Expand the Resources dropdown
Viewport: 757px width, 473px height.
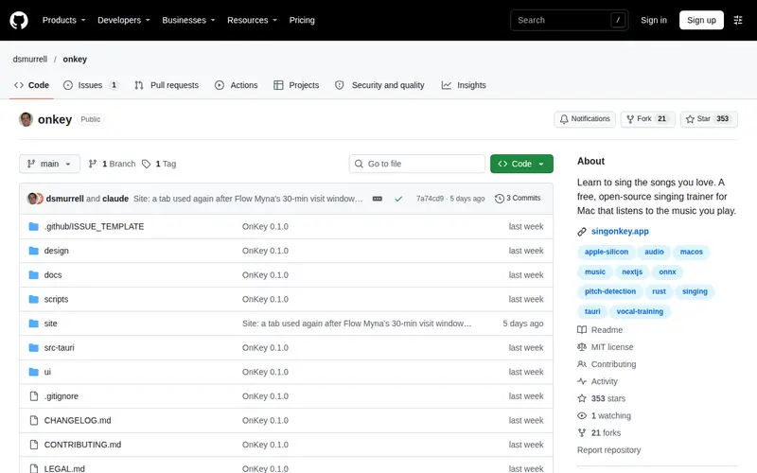(252, 20)
